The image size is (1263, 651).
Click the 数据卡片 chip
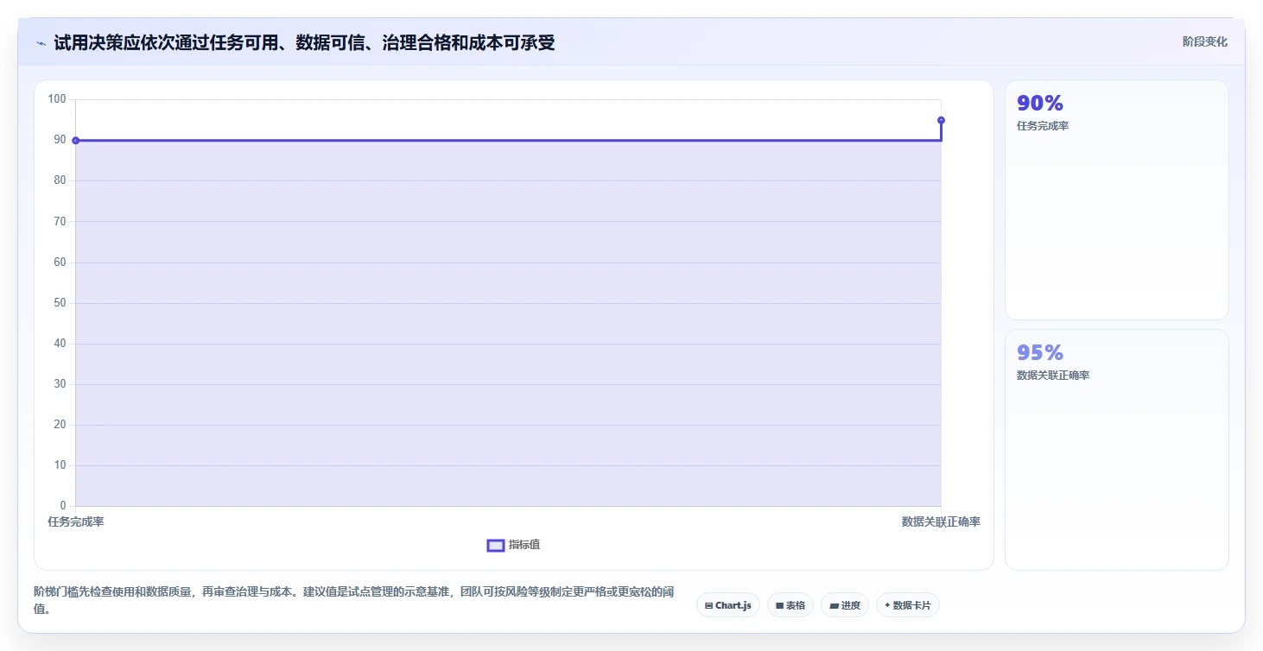coord(908,605)
